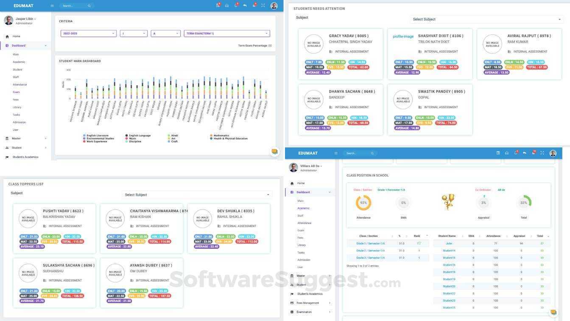Toggle the English Literature legend entry
This screenshot has width=570, height=321.
click(x=95, y=135)
